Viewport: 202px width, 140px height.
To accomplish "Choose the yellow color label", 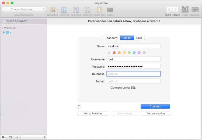I will tap(124, 53).
